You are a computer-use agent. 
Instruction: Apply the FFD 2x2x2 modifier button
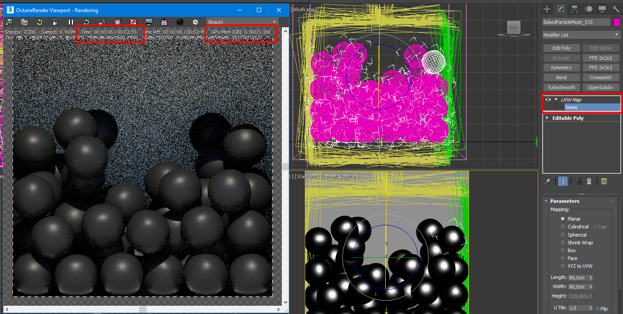pos(601,58)
